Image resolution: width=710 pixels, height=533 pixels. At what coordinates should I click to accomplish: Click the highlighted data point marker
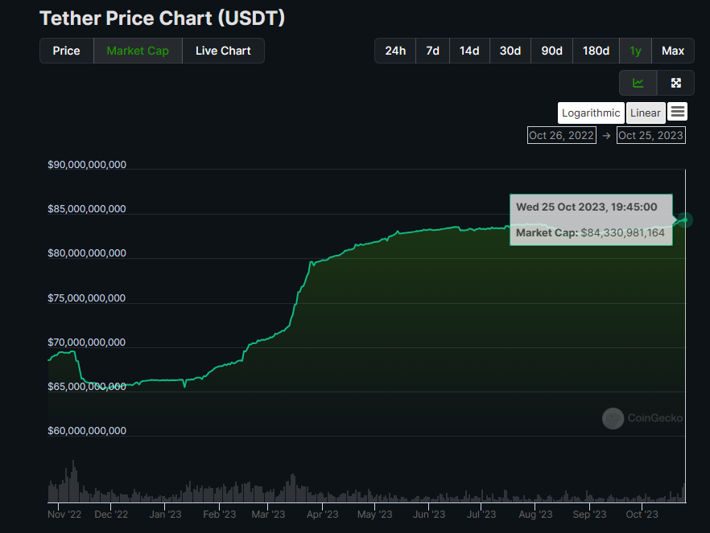685,218
